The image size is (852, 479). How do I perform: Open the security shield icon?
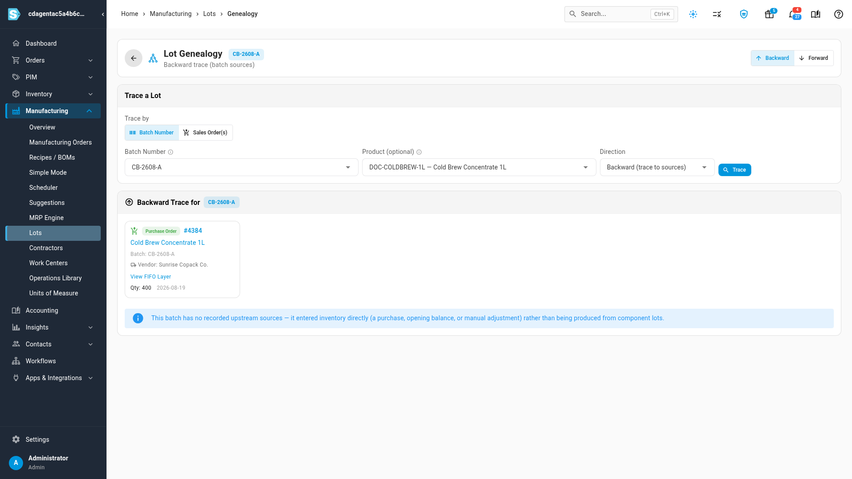point(744,14)
